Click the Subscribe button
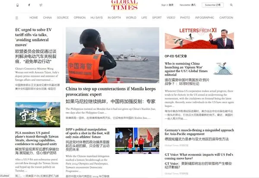 point(212,5)
